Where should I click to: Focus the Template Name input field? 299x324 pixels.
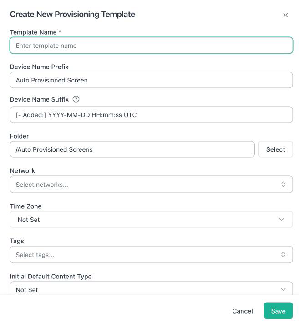[151, 46]
